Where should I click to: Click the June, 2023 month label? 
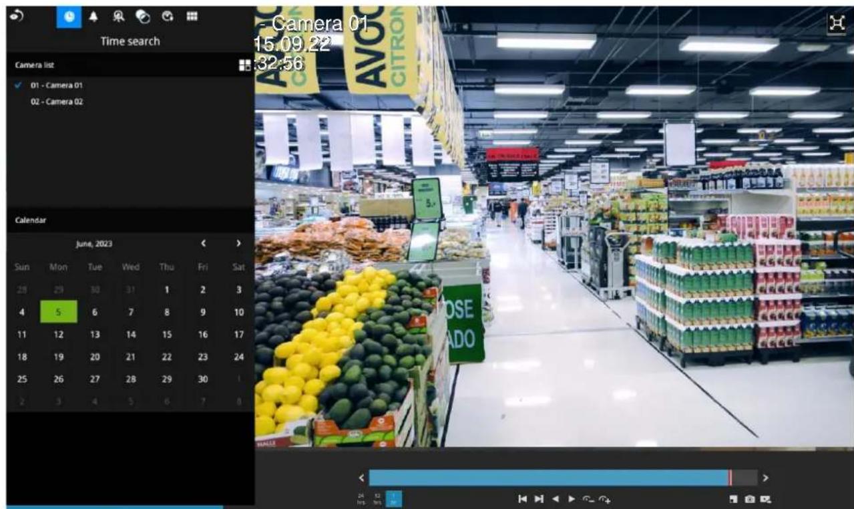tap(93, 244)
